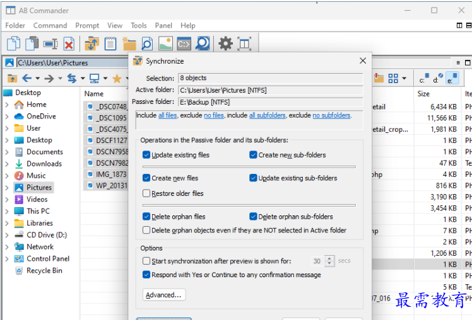Open the Command menu

50,26
